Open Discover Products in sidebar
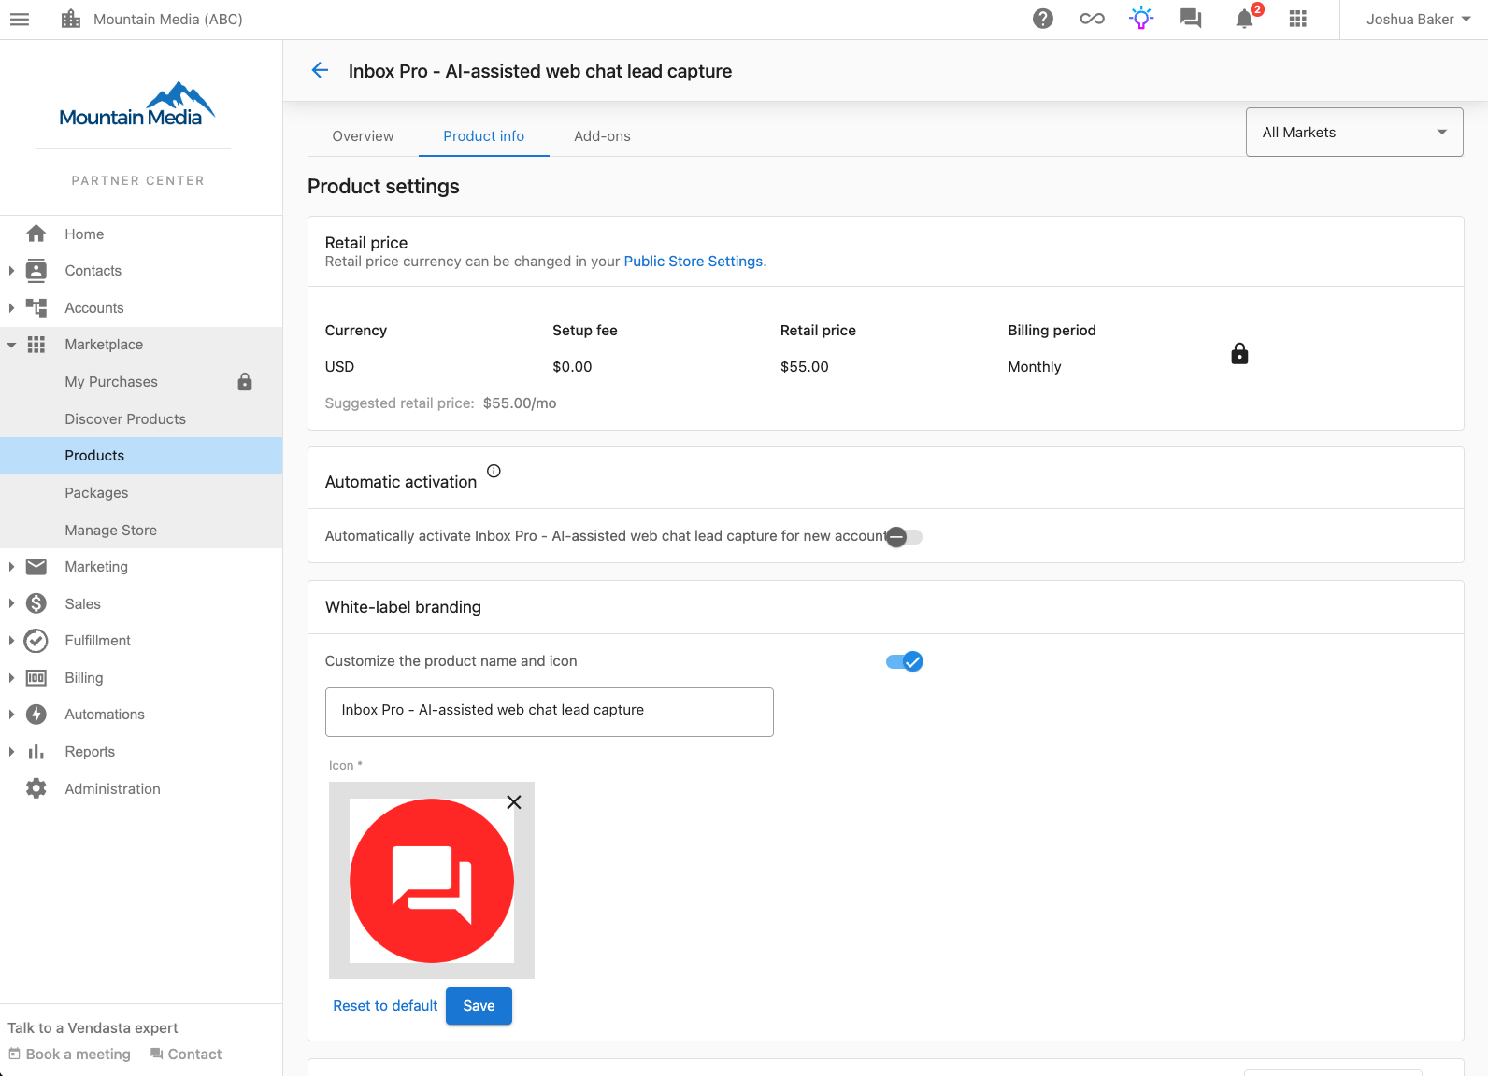 click(x=125, y=418)
